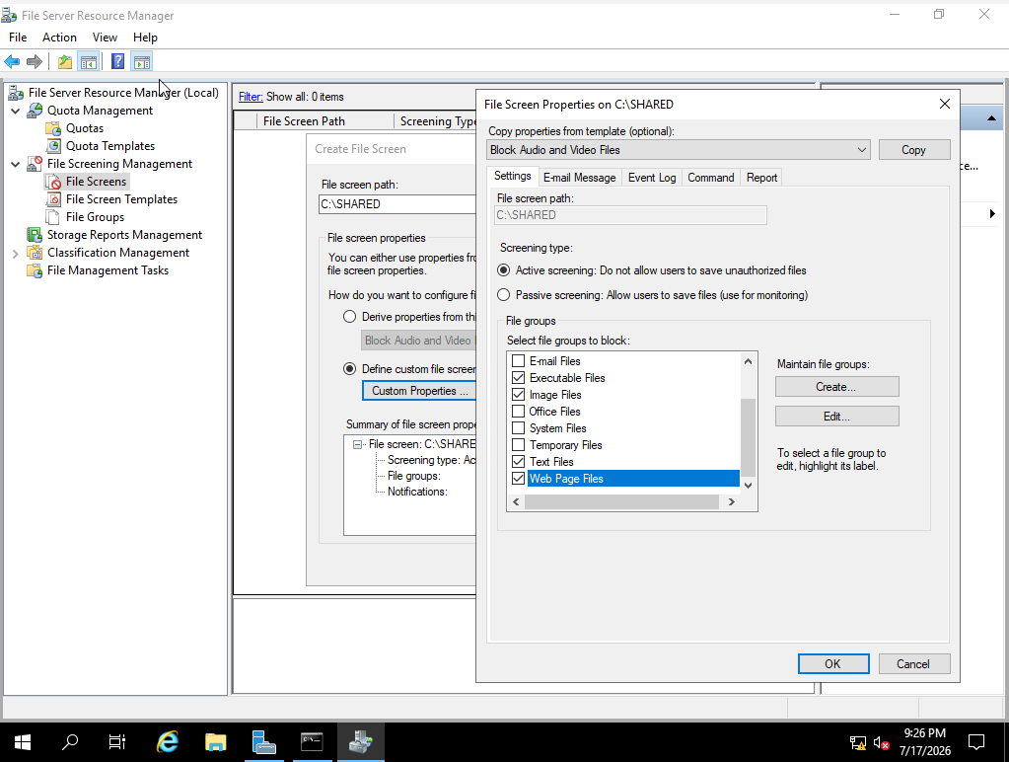1009x762 pixels.
Task: Check the System Files group
Action: click(518, 428)
